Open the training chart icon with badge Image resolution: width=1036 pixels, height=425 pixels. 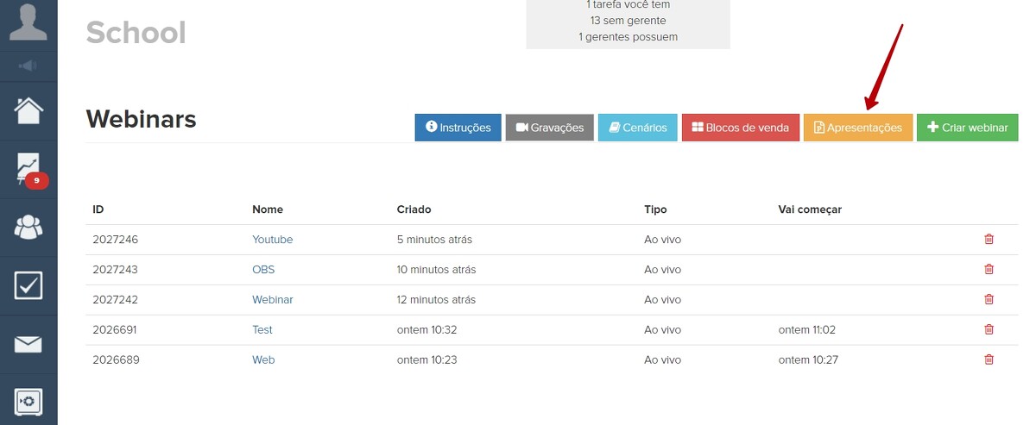pyautogui.click(x=28, y=168)
